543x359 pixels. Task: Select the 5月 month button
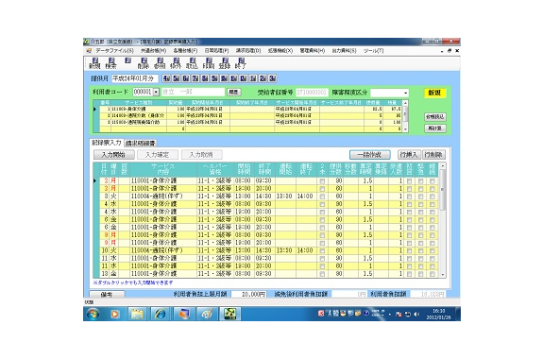click(x=177, y=78)
